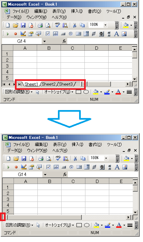Select Command Button control in lower window toolbar

click(64, 167)
